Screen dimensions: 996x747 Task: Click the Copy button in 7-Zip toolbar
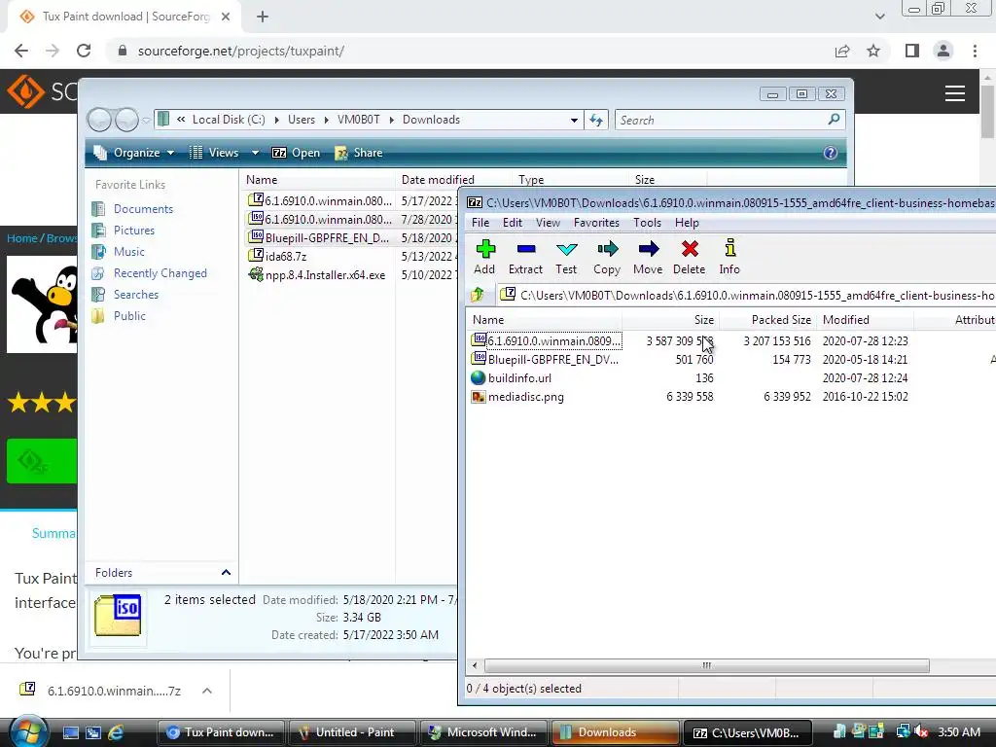pyautogui.click(x=607, y=257)
